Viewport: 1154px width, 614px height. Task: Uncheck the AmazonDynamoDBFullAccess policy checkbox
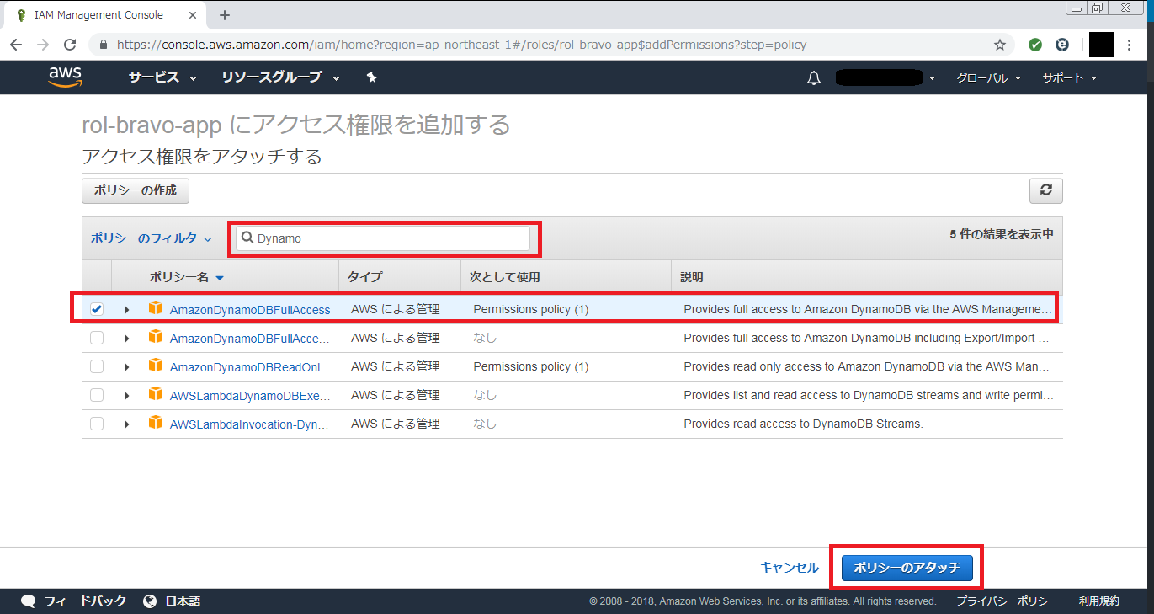[x=97, y=309]
